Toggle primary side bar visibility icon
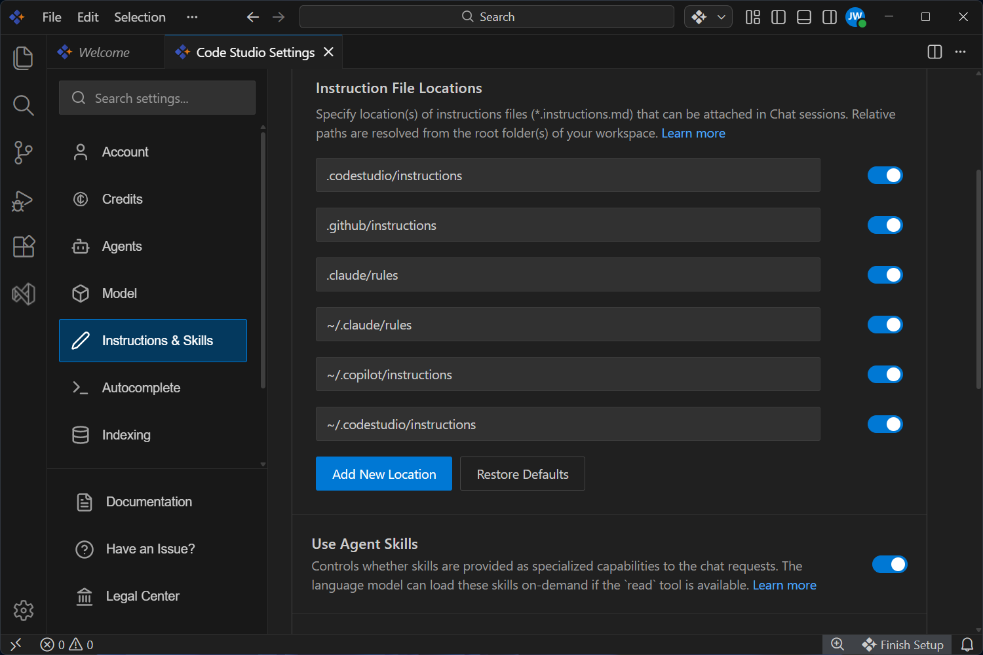This screenshot has height=655, width=983. (x=779, y=17)
